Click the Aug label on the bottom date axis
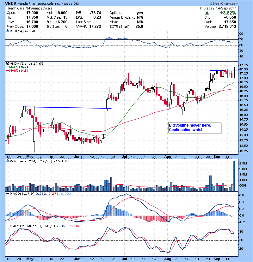 coord(168,259)
